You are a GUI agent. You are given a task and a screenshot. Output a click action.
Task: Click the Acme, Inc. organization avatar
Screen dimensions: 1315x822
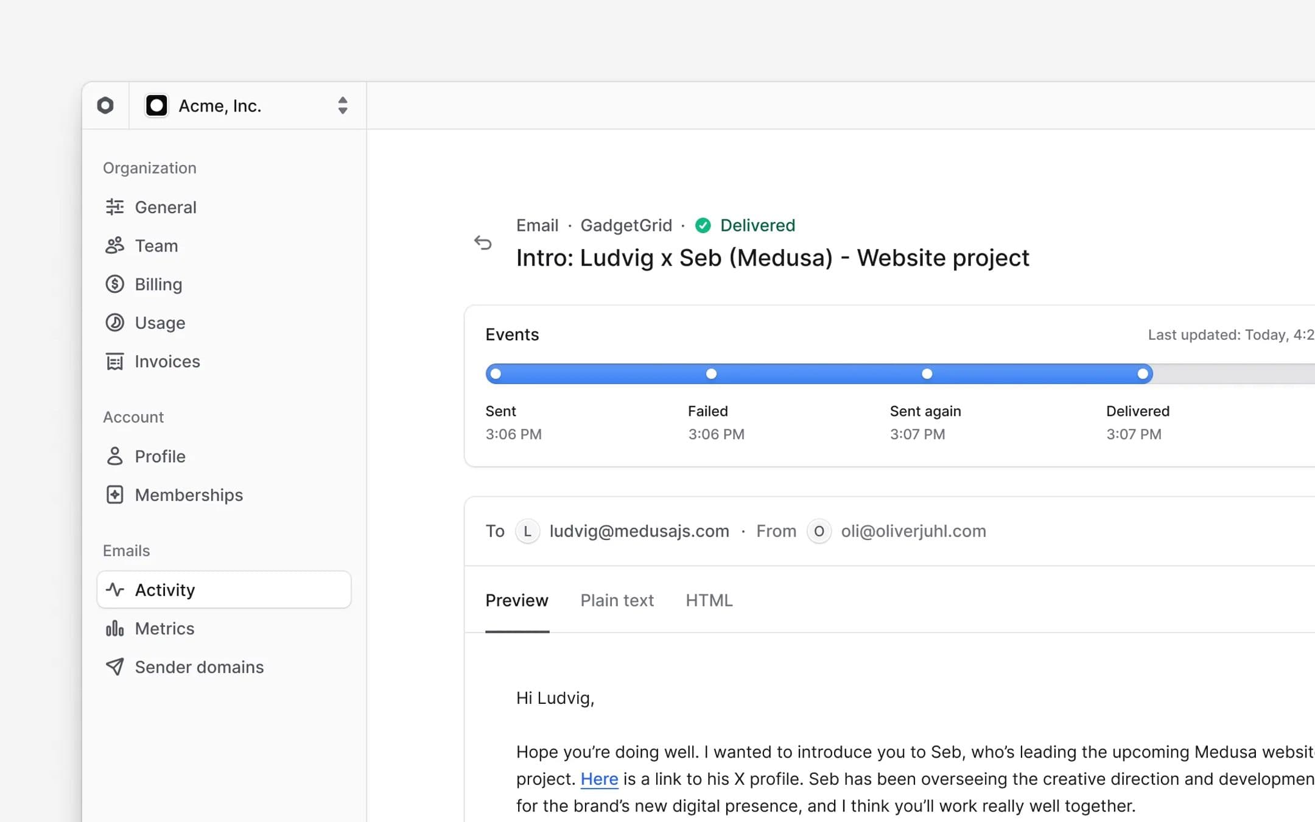click(x=156, y=105)
